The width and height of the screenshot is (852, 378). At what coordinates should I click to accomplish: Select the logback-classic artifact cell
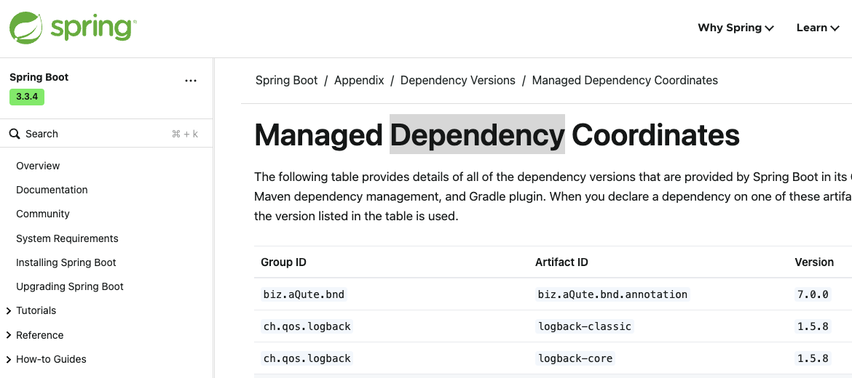pos(585,326)
